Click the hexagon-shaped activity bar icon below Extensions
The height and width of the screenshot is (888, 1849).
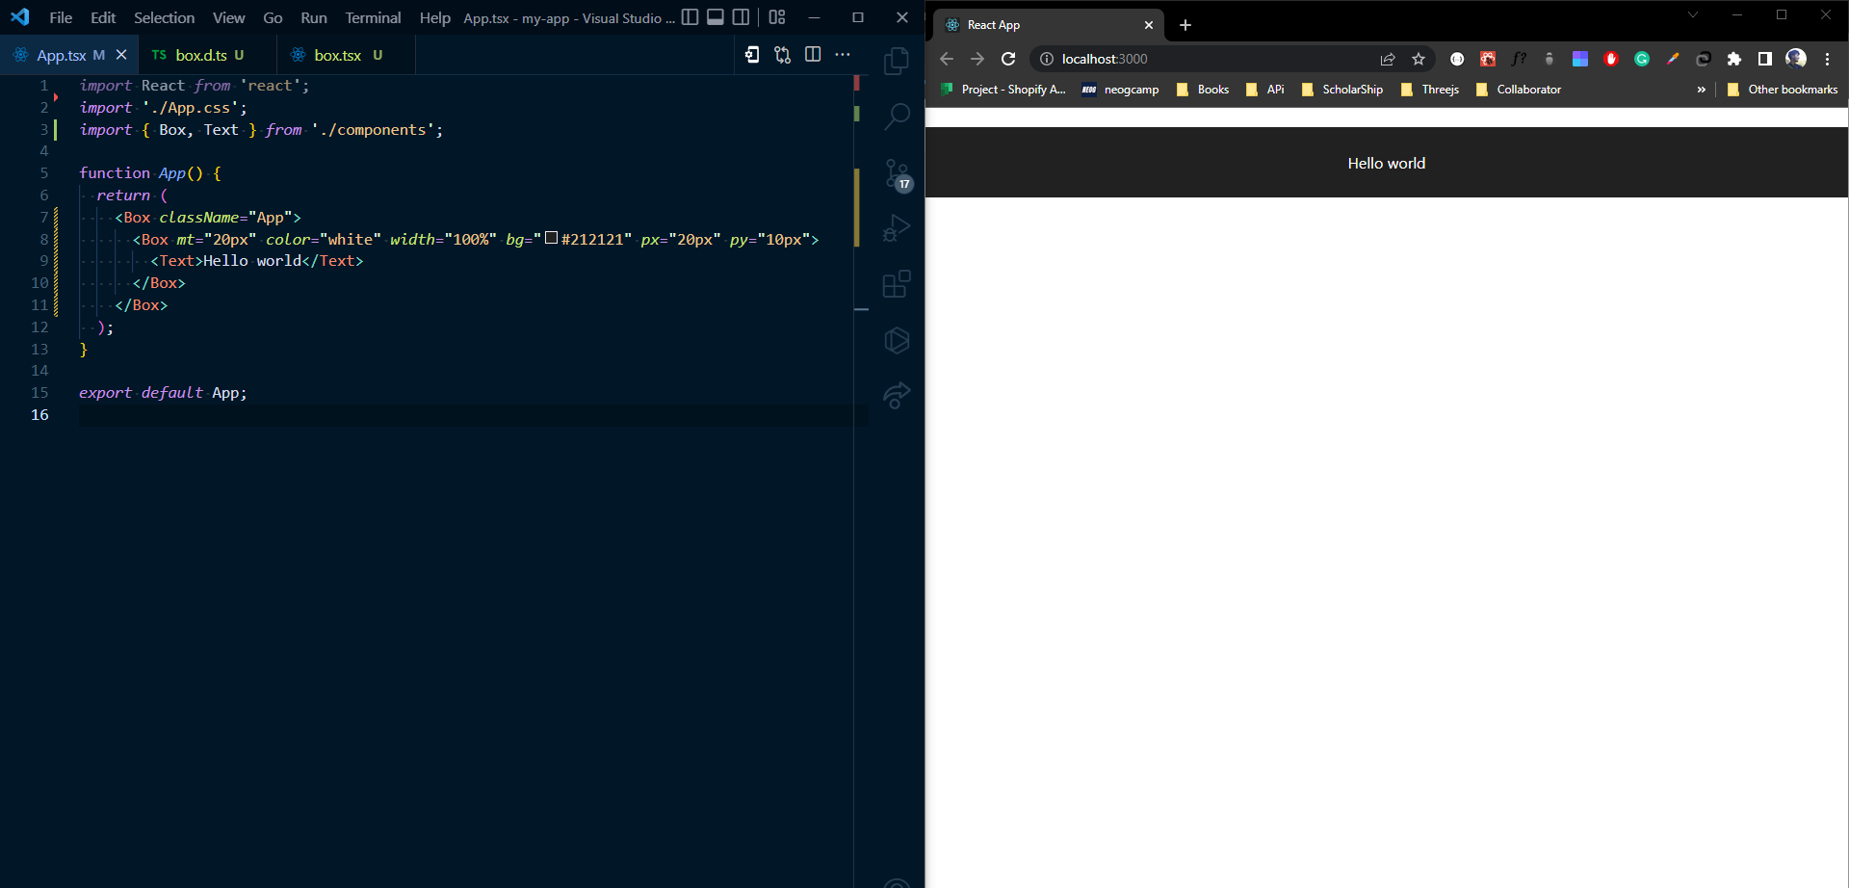click(x=897, y=340)
